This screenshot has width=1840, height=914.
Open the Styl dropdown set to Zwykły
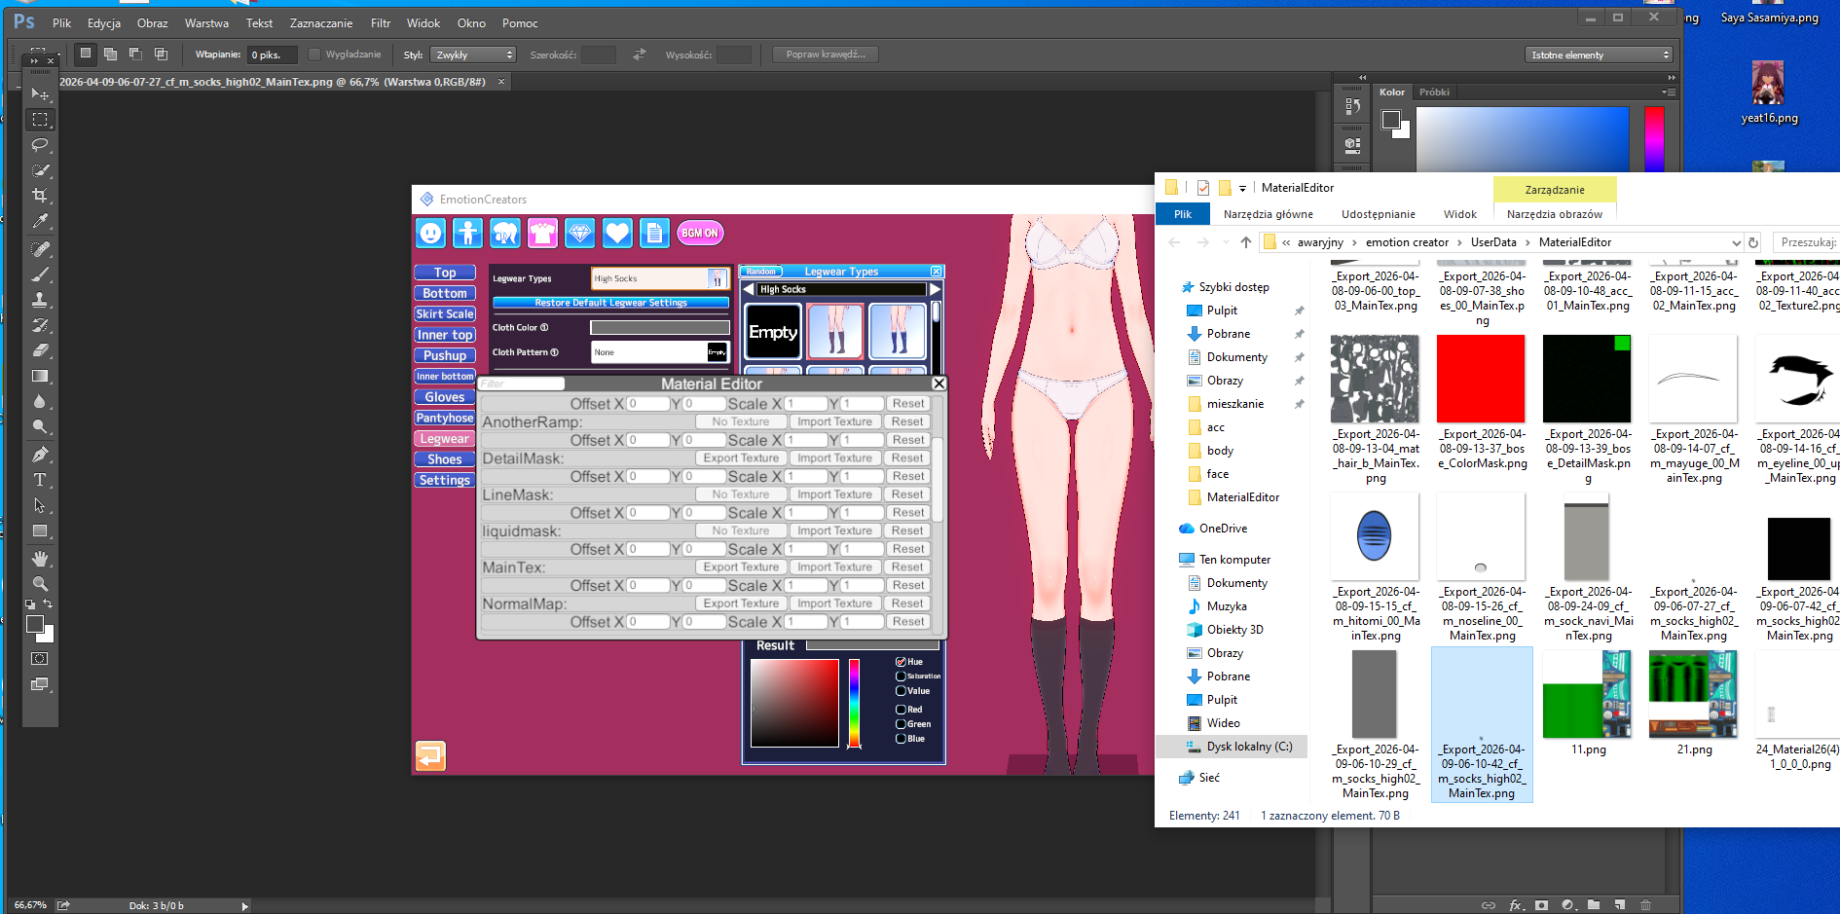point(473,55)
